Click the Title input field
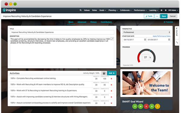This screenshot has width=181, height=113. pyautogui.click(x=62, y=32)
